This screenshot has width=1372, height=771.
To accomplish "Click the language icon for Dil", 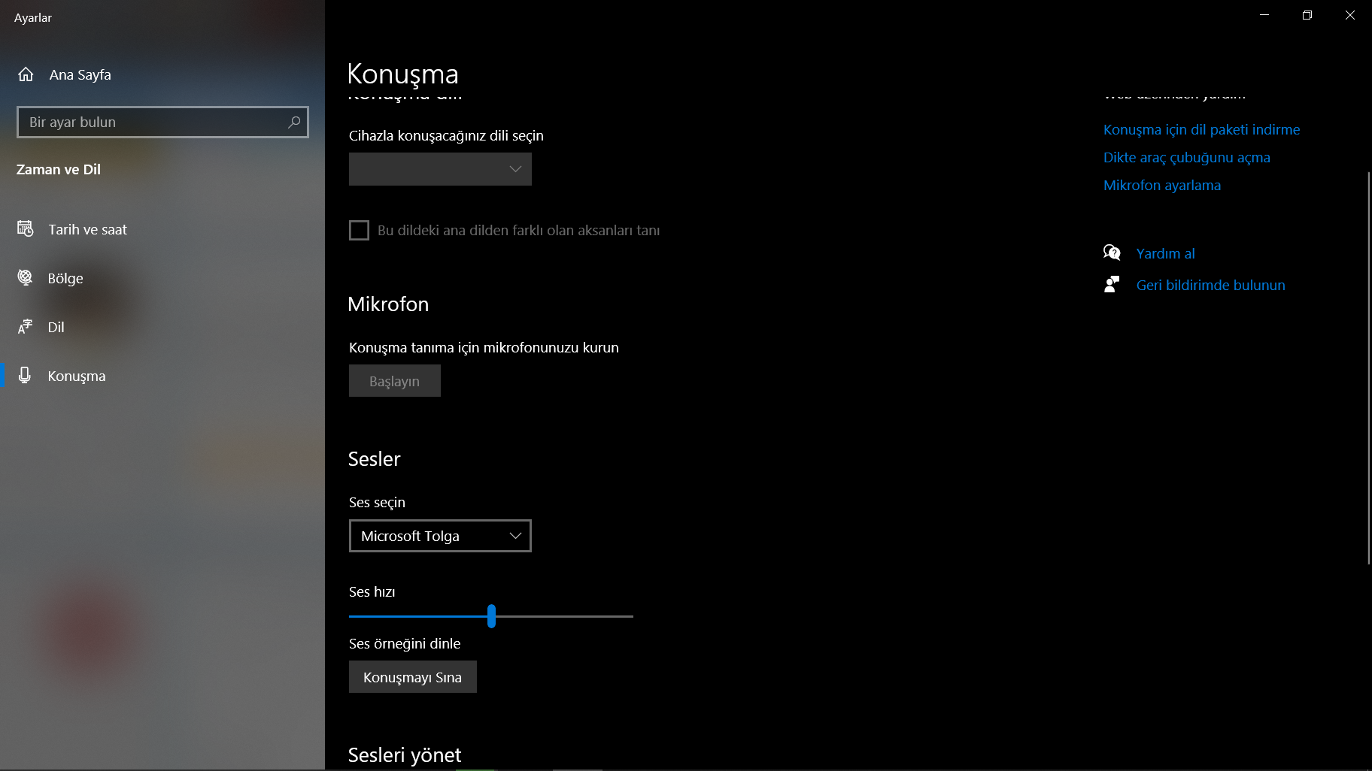I will point(26,327).
